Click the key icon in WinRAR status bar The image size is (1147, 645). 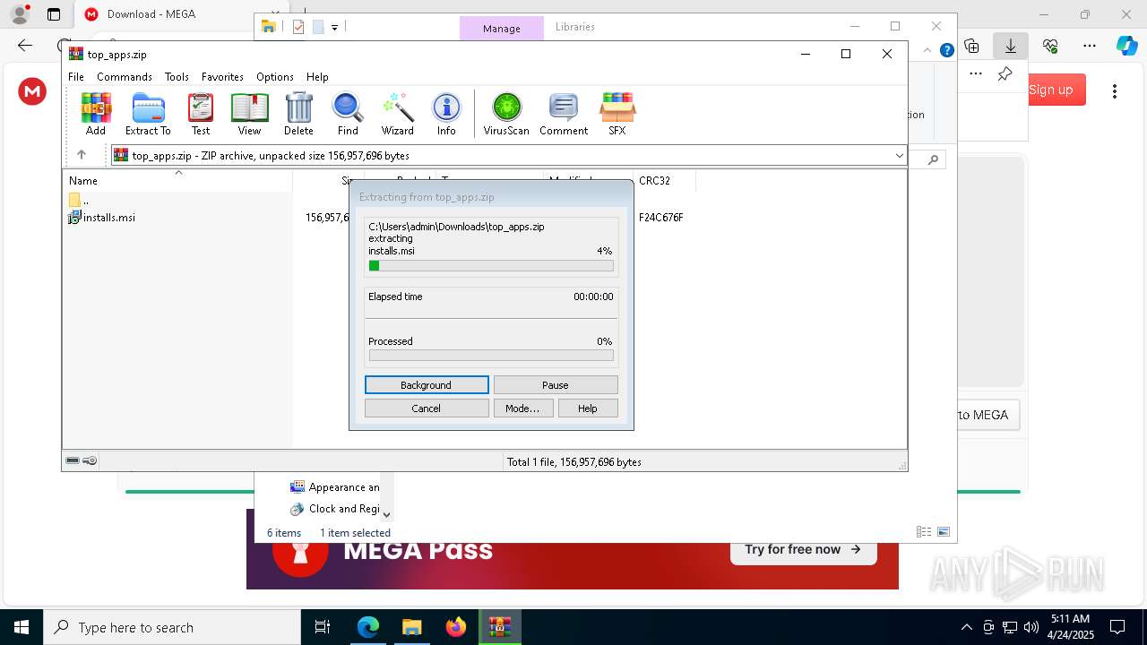(x=90, y=461)
